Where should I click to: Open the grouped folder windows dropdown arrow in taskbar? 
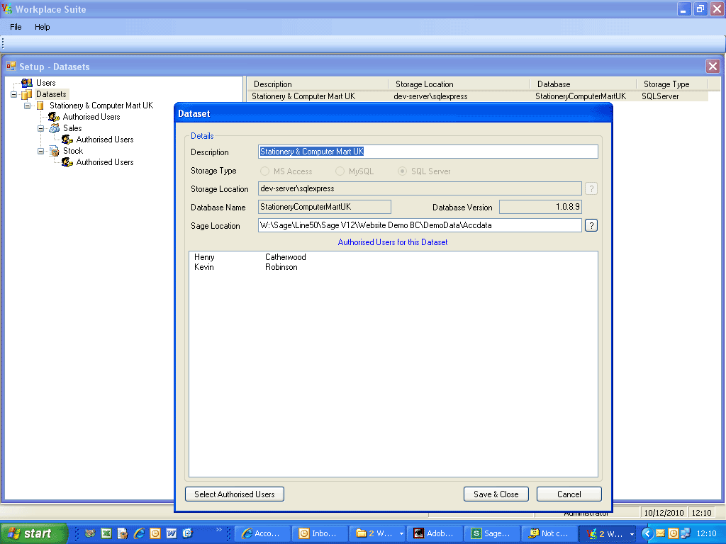(x=401, y=534)
